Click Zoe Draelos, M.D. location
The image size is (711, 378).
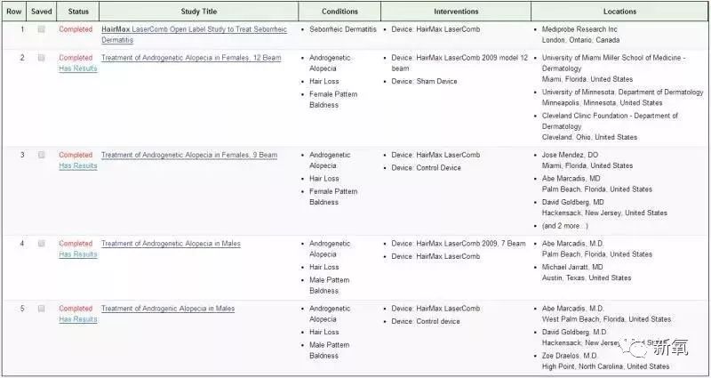tap(605, 361)
